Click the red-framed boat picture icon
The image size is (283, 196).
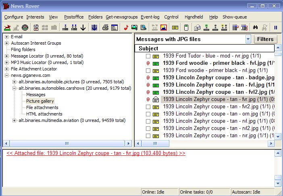(164, 27)
